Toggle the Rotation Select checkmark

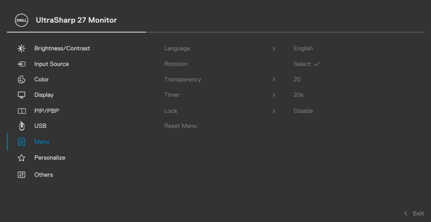[317, 64]
